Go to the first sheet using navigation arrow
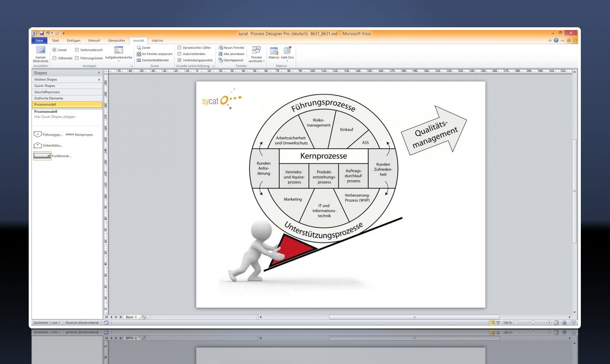 [x=107, y=317]
